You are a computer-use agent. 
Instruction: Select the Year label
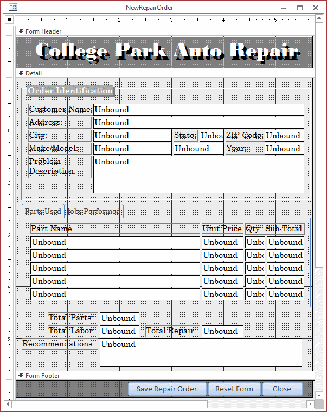coord(245,148)
